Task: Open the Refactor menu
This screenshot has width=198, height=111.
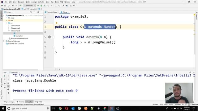Action: click(41, 2)
